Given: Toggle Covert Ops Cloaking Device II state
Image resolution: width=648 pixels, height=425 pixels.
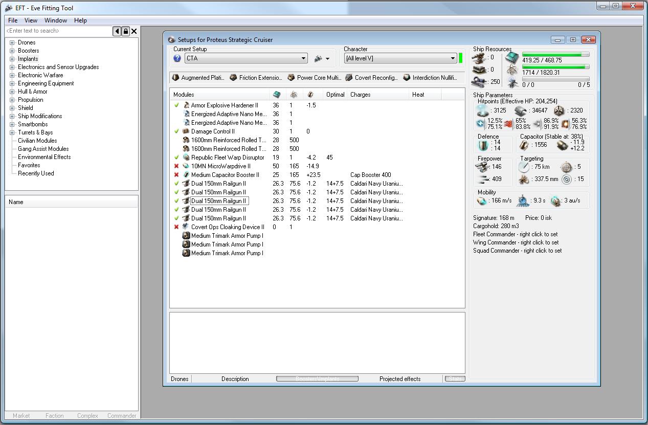Looking at the screenshot, I should [176, 227].
